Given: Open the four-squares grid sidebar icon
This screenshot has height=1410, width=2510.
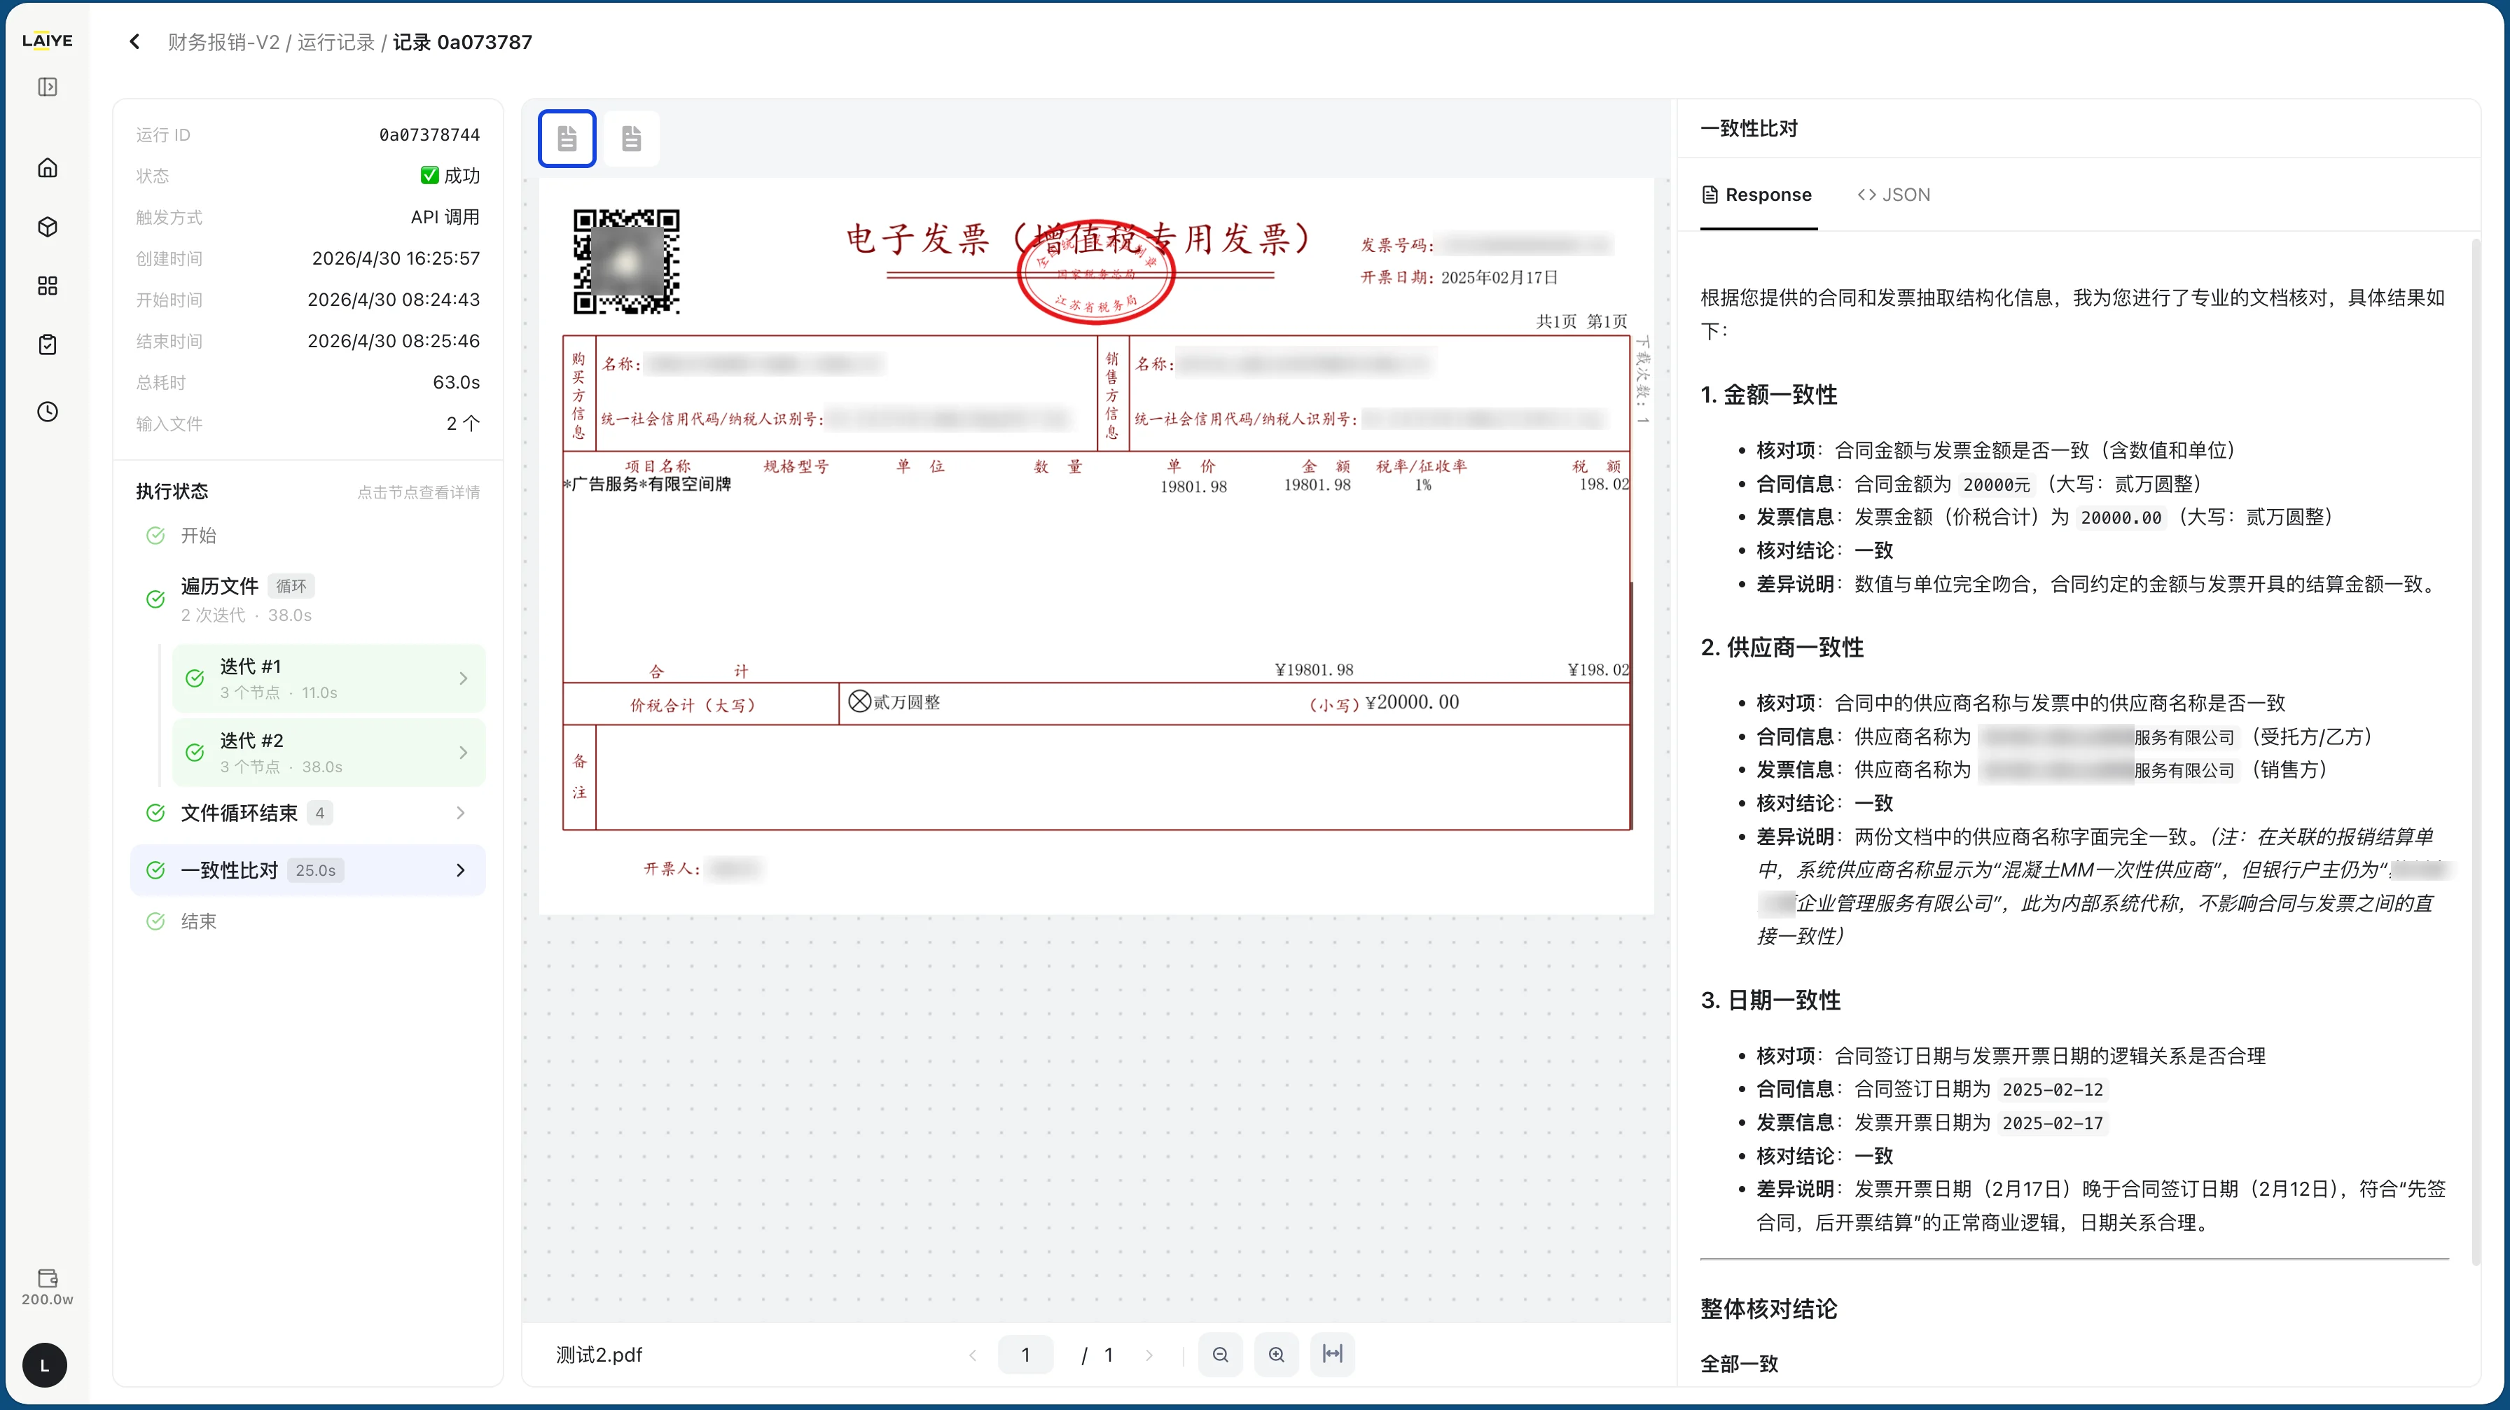Looking at the screenshot, I should coord(47,286).
